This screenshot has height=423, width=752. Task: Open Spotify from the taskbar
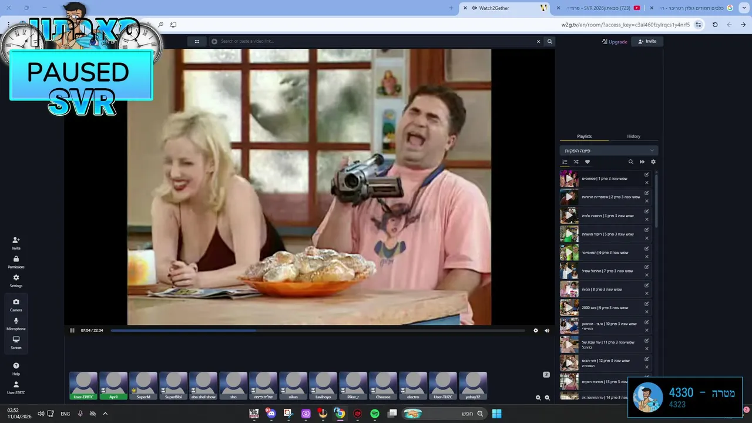coord(375,414)
